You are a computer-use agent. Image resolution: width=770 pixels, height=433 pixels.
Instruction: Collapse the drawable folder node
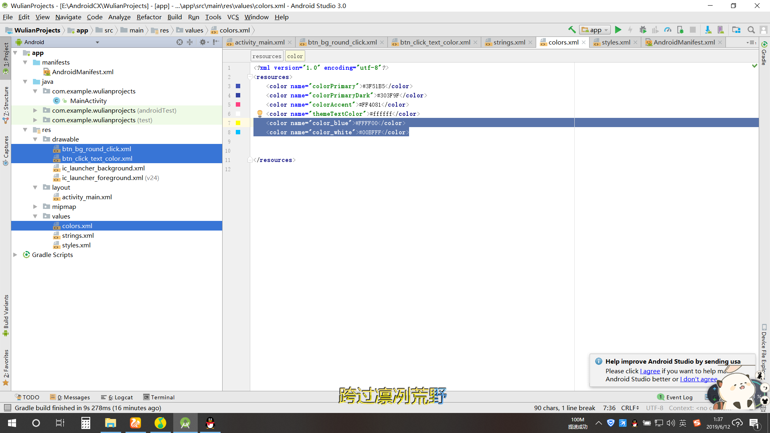(x=35, y=139)
